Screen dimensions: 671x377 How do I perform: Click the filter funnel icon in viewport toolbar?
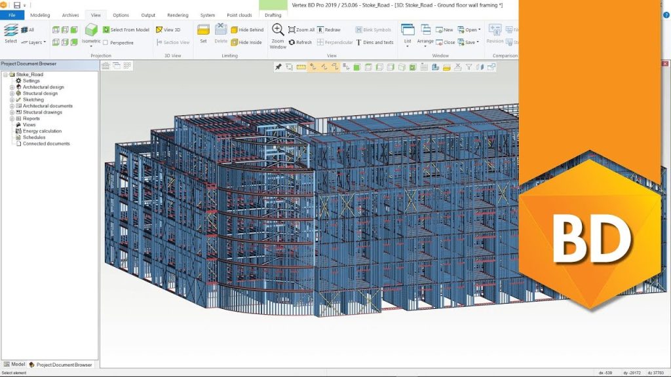pos(469,67)
